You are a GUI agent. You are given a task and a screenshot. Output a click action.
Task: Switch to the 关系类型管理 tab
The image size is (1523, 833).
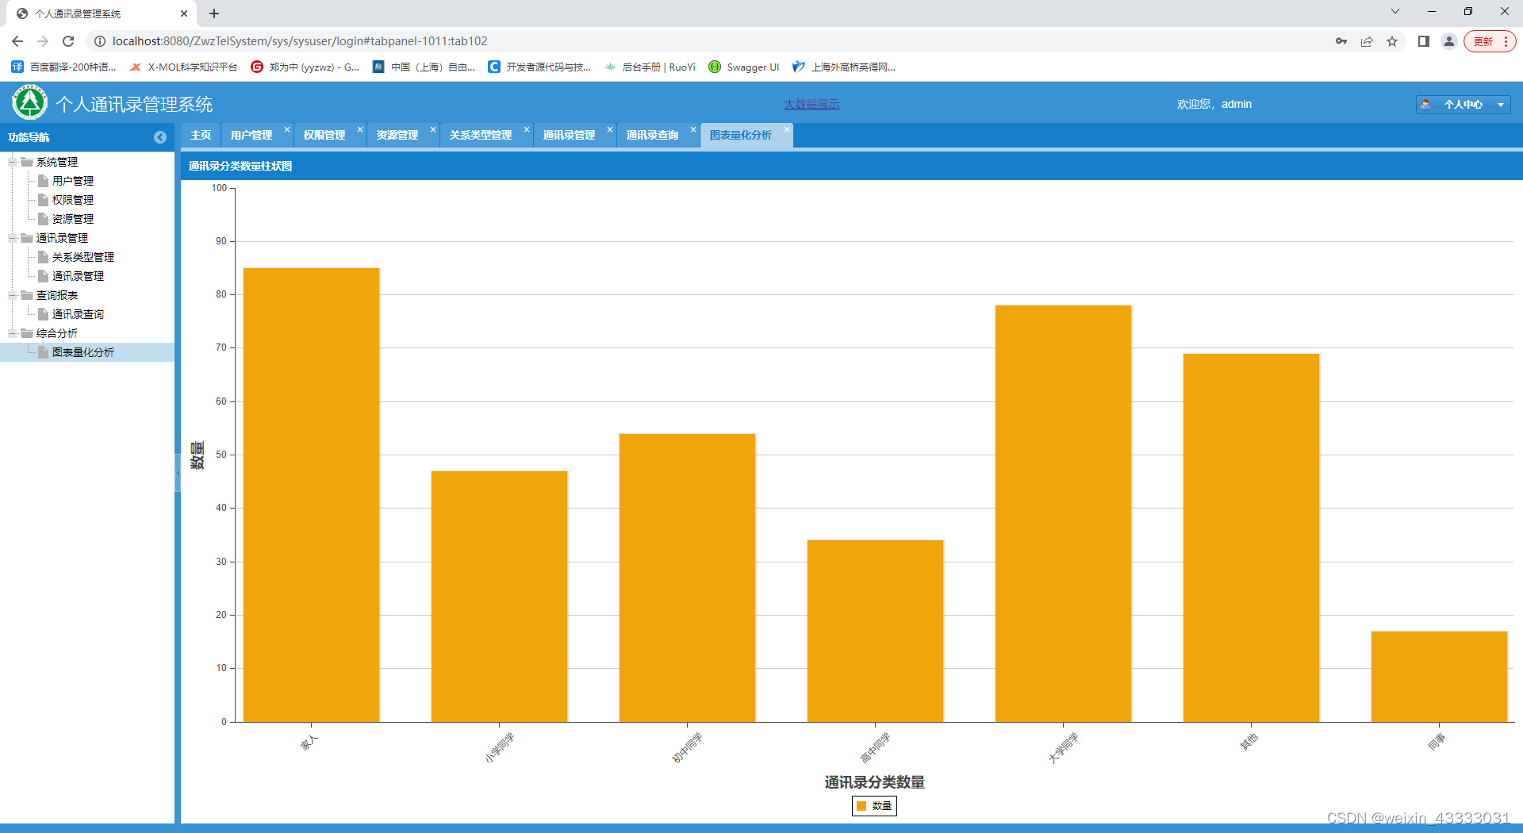coord(481,136)
